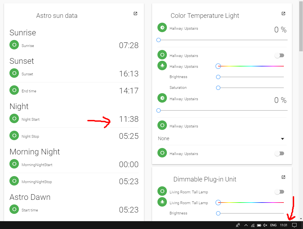Click the Hallway Upstairs Saturation slider handle
Screen dimensions: 303x229
tap(218, 88)
